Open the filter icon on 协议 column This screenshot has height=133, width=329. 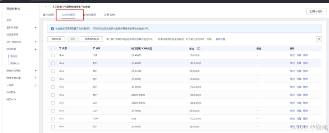coord(94,48)
